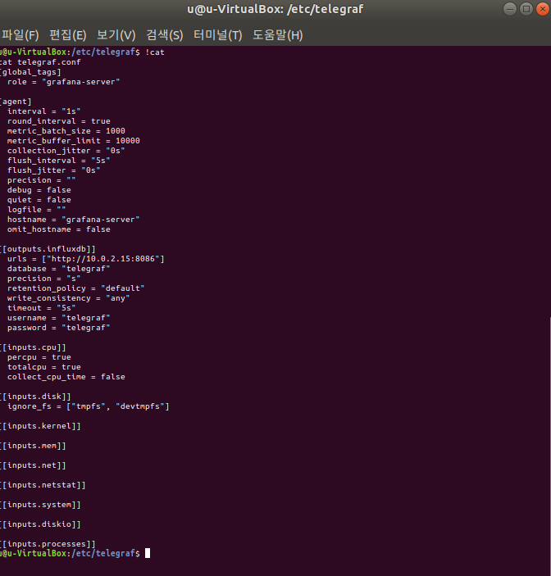
Task: Click the '[global_tags]' section header
Action: 30,72
